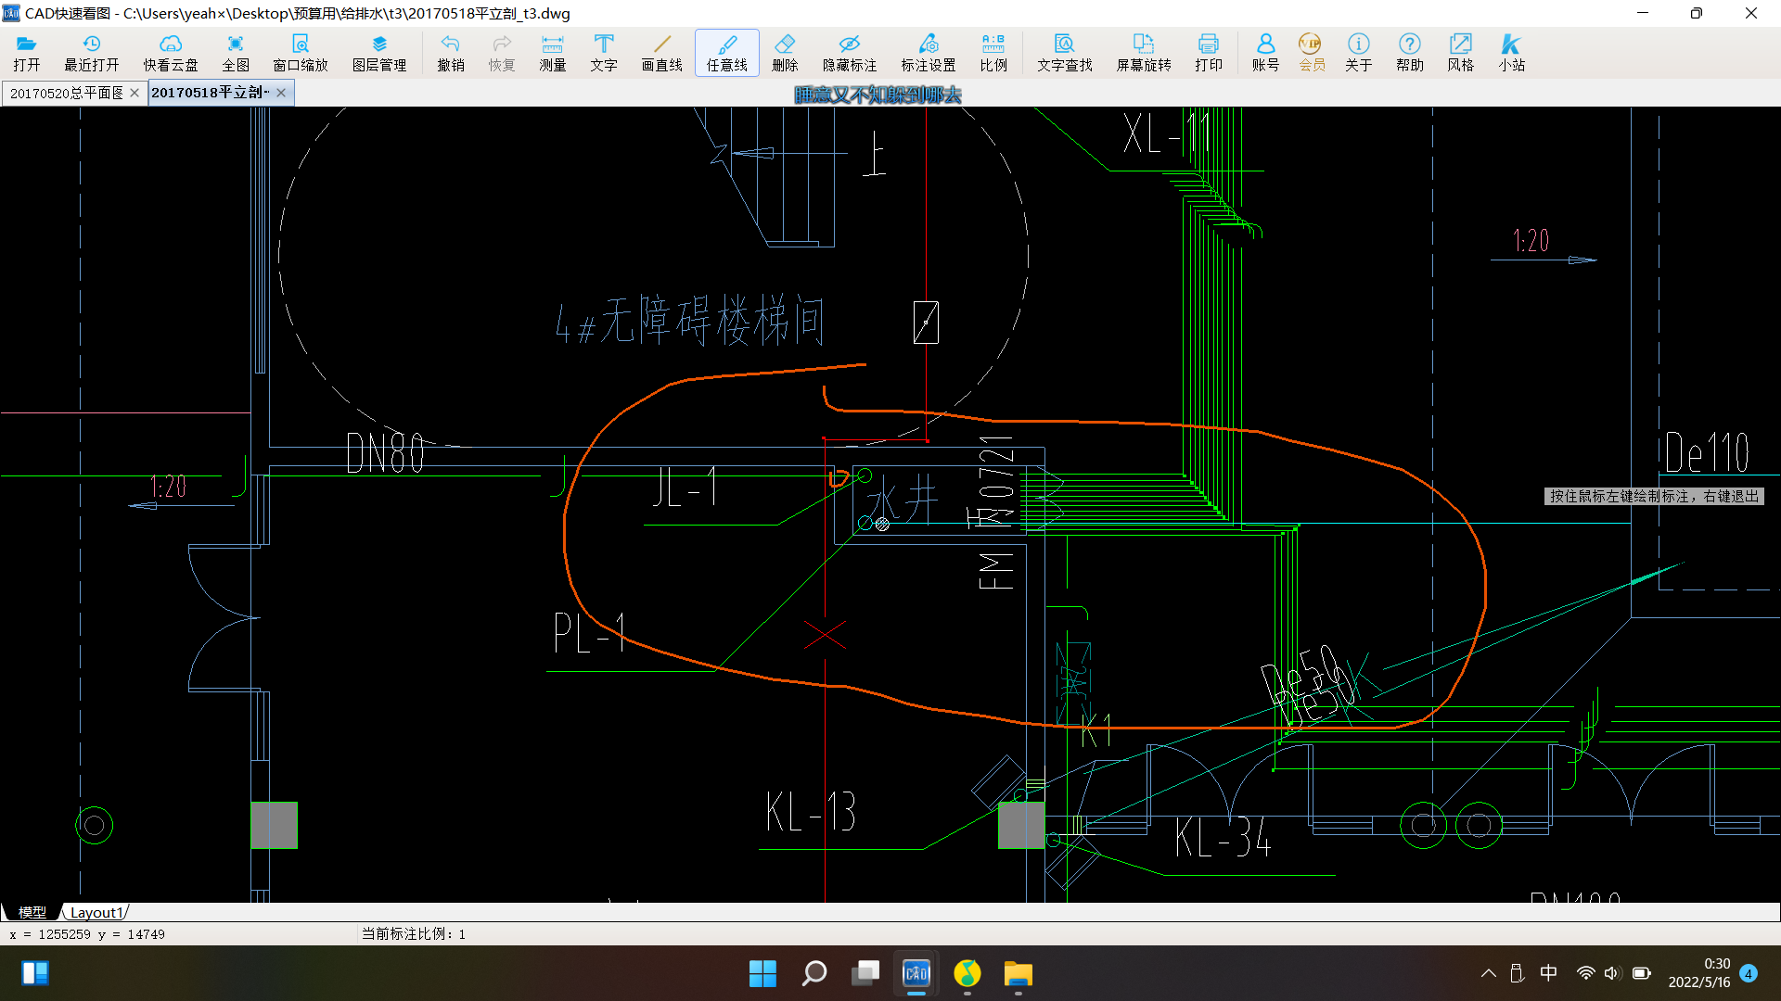Activate 窗口缩放 window zoom tool
Viewport: 1781px width, 1001px height.
point(301,53)
